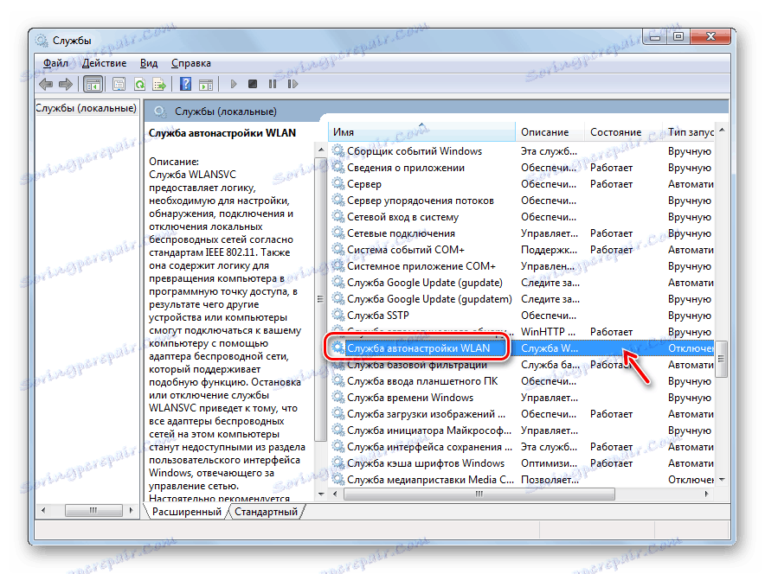Click the gear icon of Сервер упорядочения потоков
The height and width of the screenshot is (574, 765).
pyautogui.click(x=338, y=201)
